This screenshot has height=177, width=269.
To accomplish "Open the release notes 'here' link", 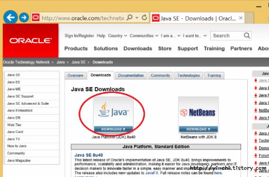I will [218, 173].
